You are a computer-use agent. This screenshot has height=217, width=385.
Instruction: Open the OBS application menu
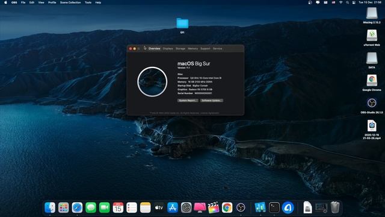[14, 2]
